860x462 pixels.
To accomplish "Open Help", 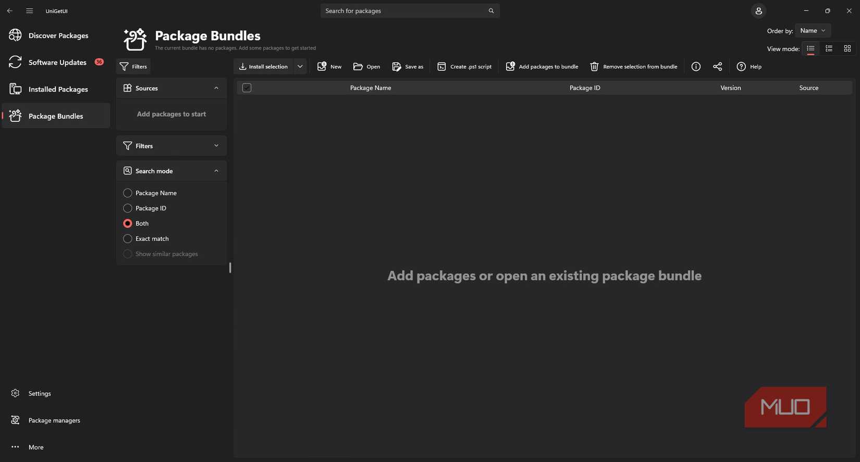I will tap(749, 67).
